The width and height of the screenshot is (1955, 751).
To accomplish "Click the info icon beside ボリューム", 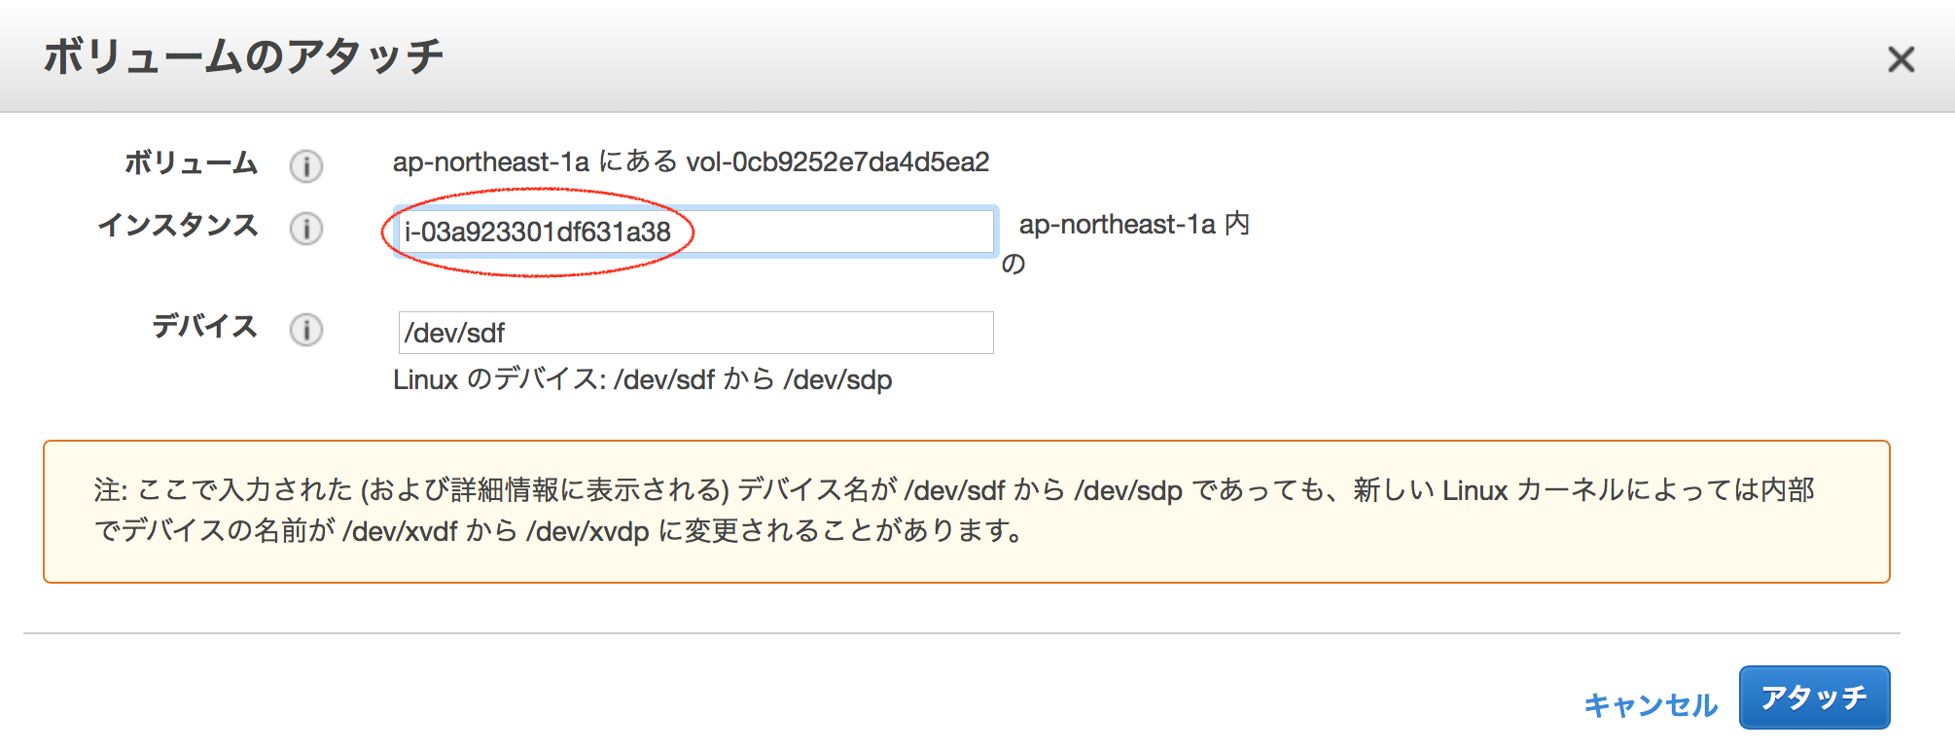I will click(x=305, y=165).
